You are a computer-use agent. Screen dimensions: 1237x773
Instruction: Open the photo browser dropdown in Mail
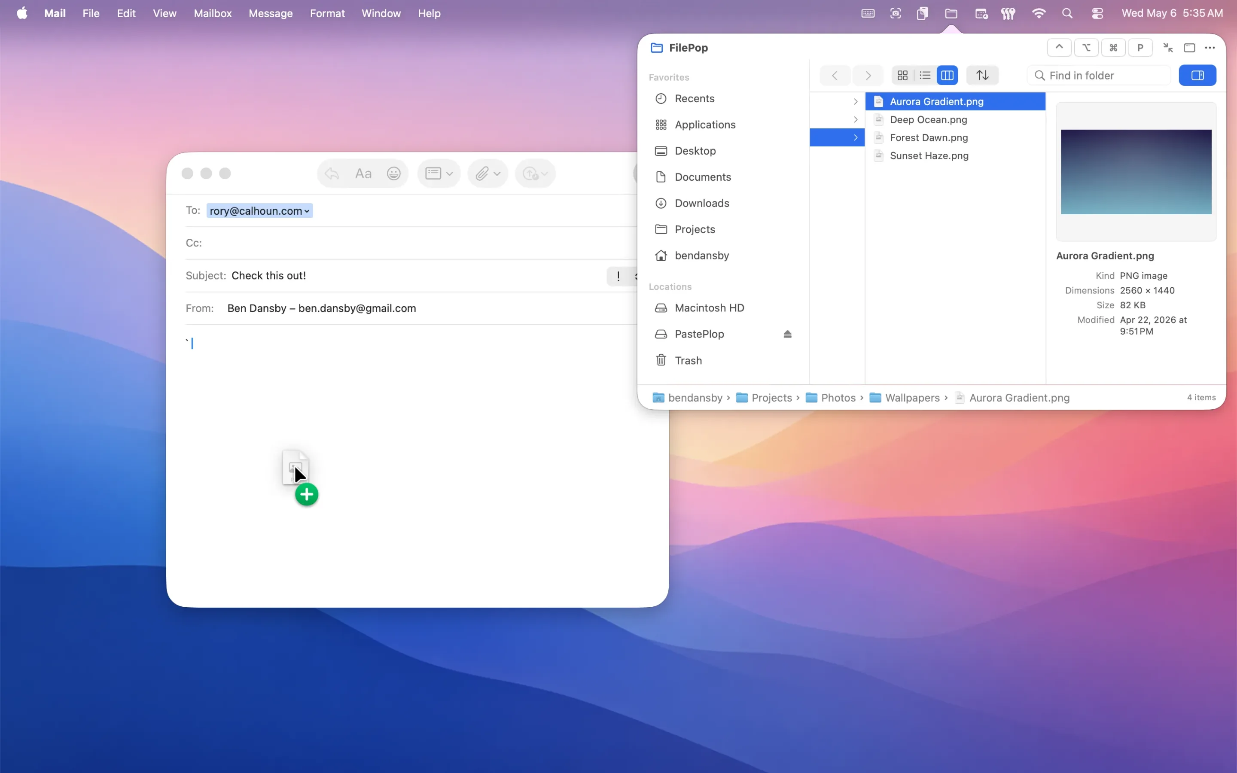coord(535,174)
